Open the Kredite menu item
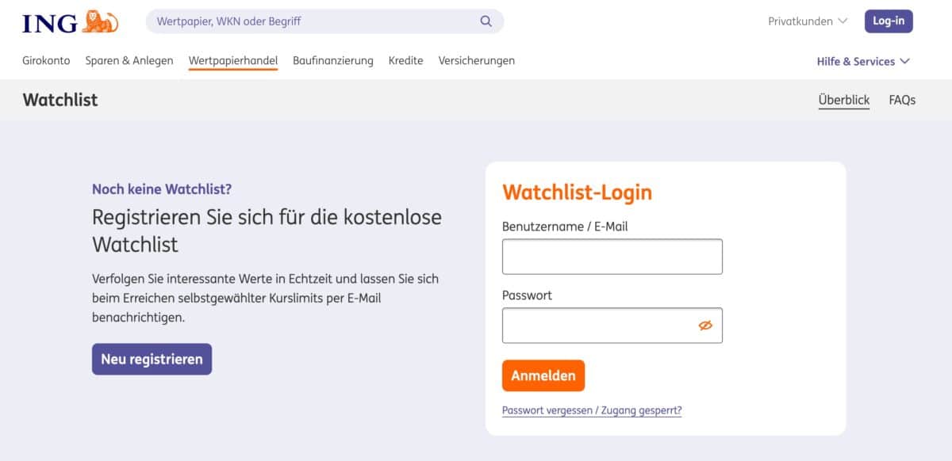The width and height of the screenshot is (952, 461). coord(406,61)
